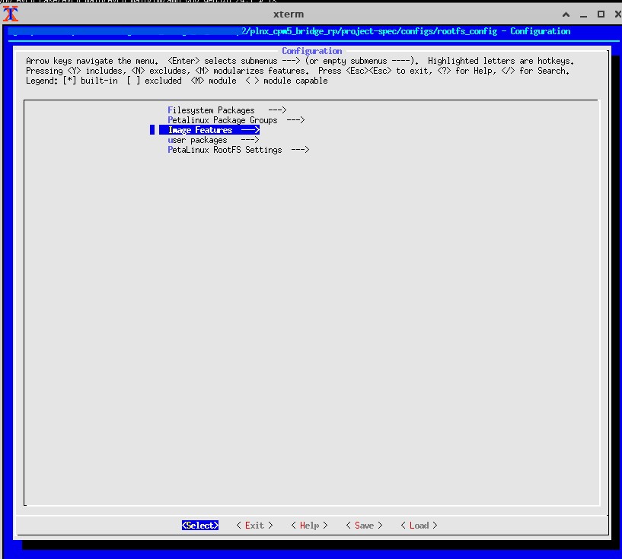Click Save to store configuration
Screen dimensions: 622x559
point(364,526)
